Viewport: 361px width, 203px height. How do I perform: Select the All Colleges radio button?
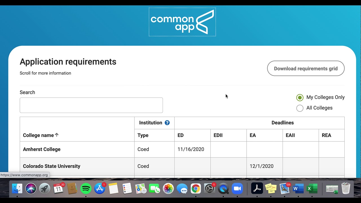point(300,108)
